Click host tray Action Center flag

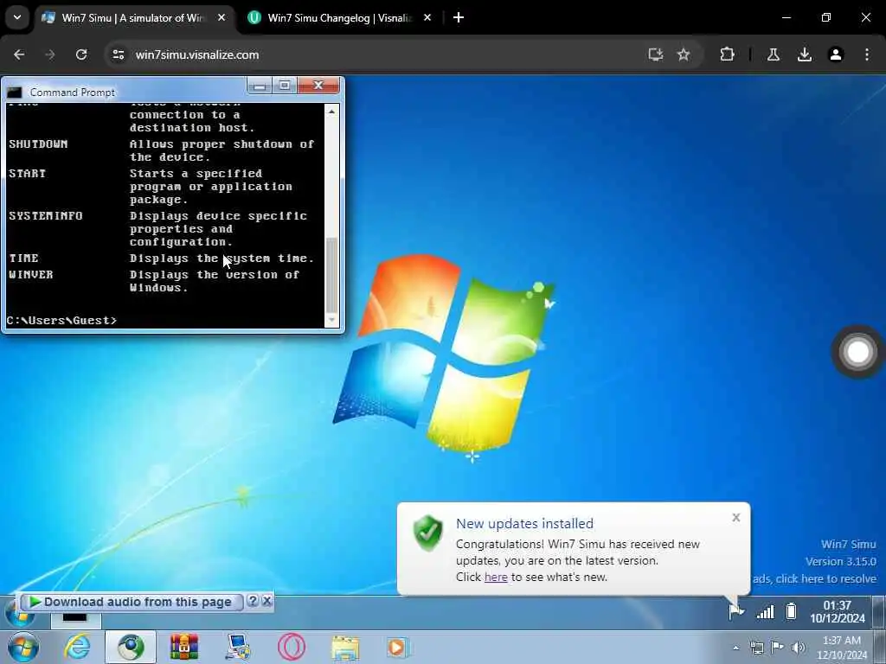(778, 647)
